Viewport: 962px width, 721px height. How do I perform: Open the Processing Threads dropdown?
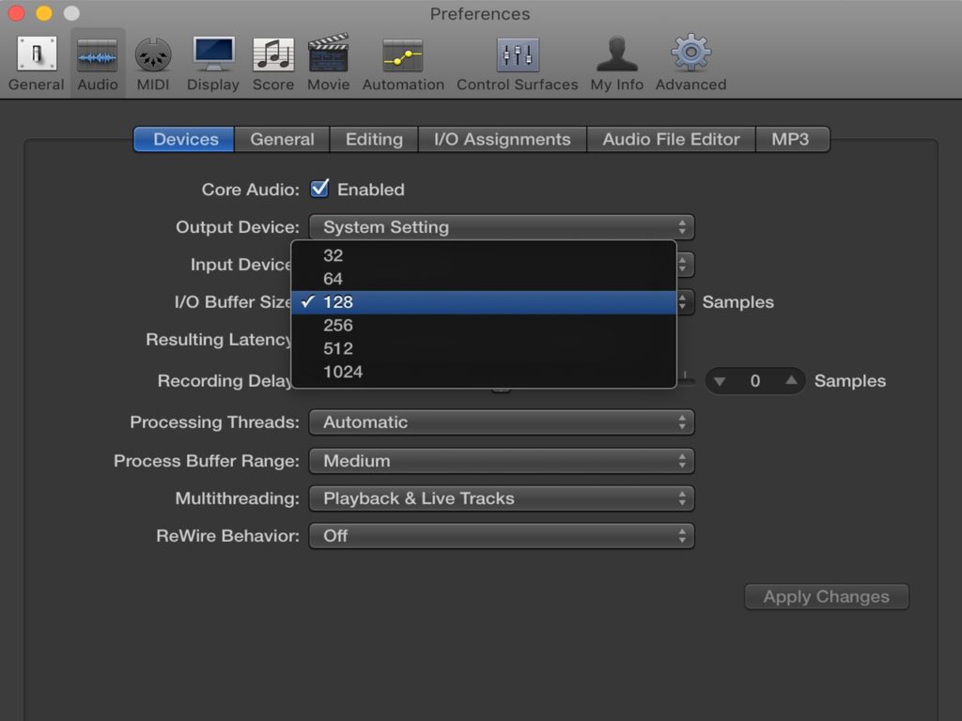[x=501, y=422]
